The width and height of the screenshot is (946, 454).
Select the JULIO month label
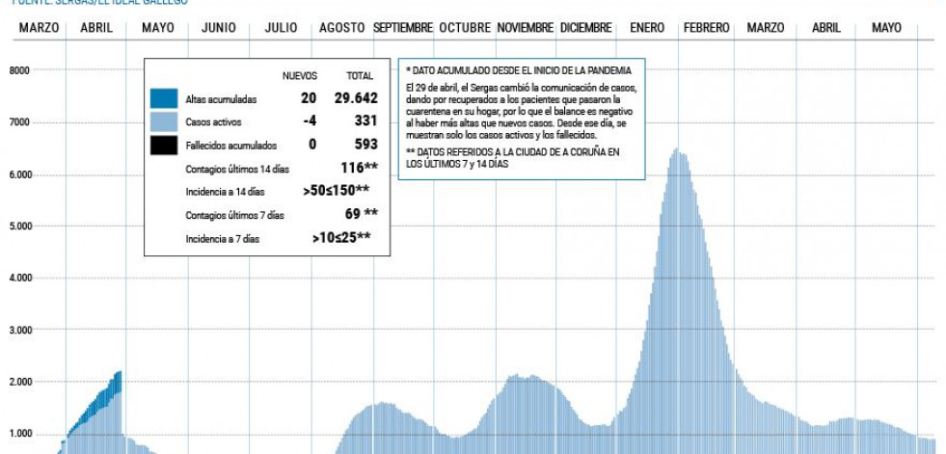point(282,28)
